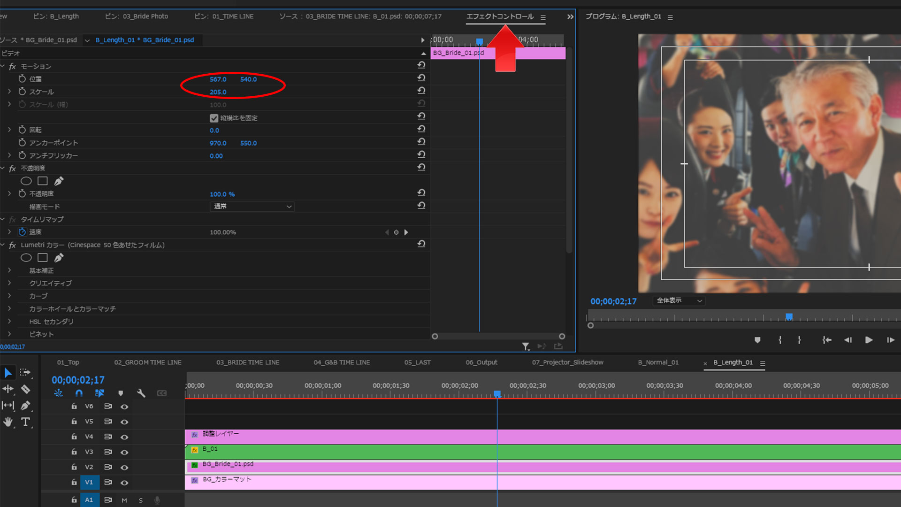This screenshot has height=507, width=901.
Task: Open the blend mode dropdown
Action: (x=252, y=207)
